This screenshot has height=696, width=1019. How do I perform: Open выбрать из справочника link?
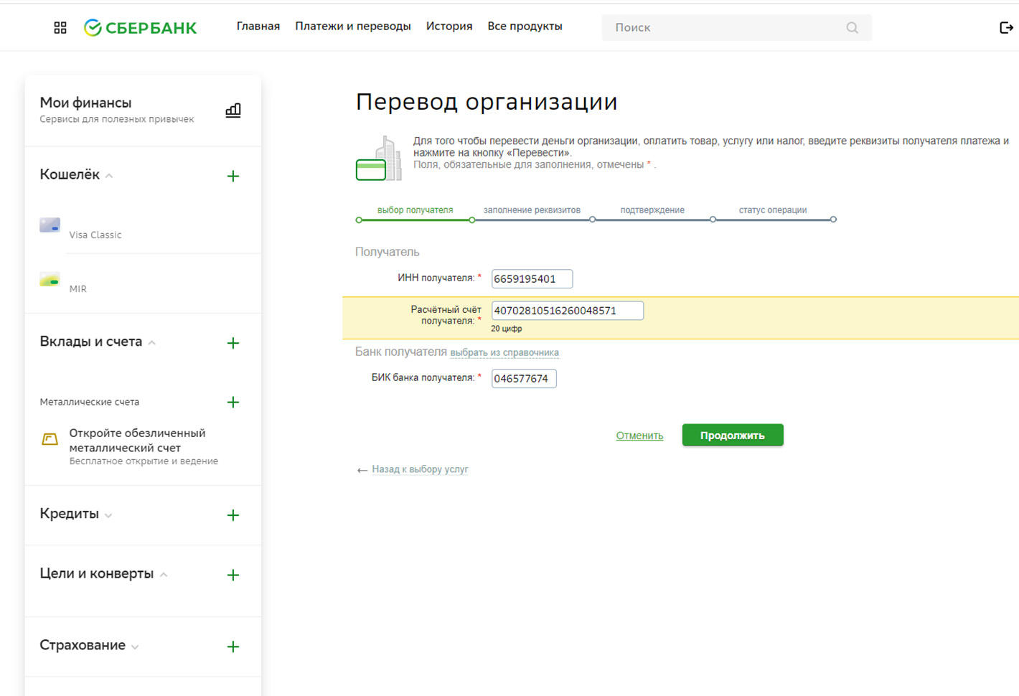[504, 352]
